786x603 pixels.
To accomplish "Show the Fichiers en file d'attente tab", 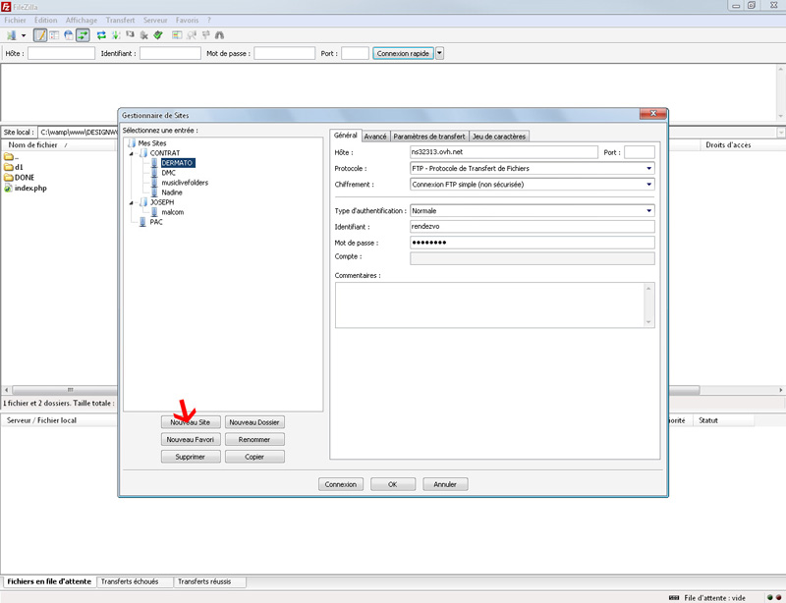I will (x=49, y=581).
